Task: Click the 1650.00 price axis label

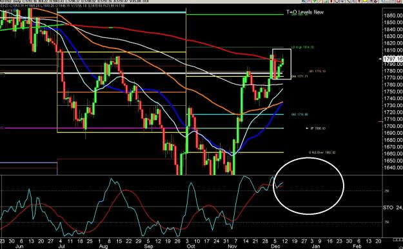Action: [x=393, y=161]
